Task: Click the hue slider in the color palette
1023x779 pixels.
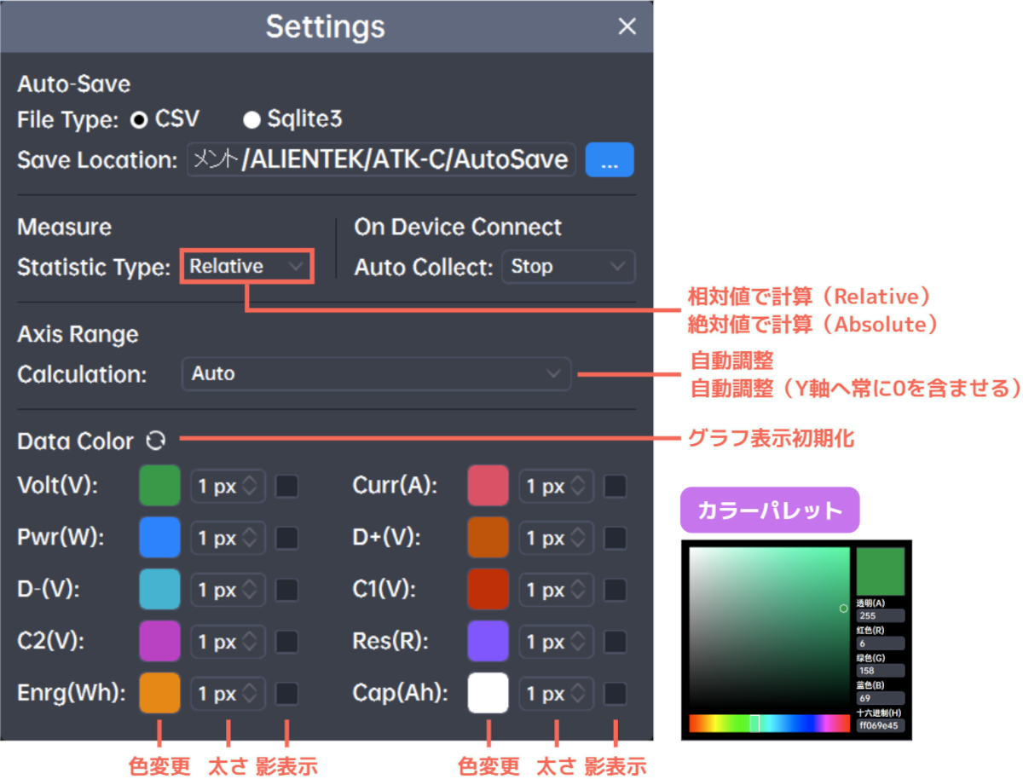Action: (x=770, y=724)
